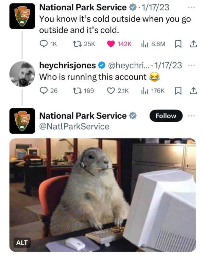Bookmark heychrisjones's reply
This screenshot has width=204, height=255.
pyautogui.click(x=177, y=91)
